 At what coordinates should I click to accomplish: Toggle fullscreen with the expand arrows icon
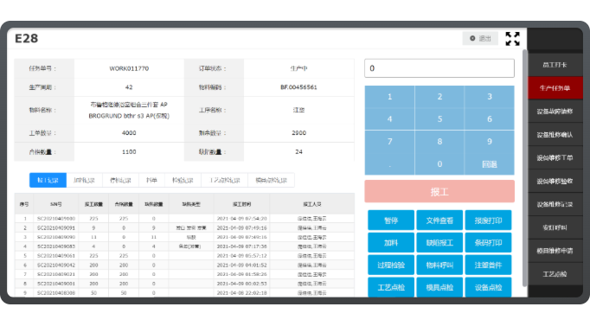pos(512,39)
